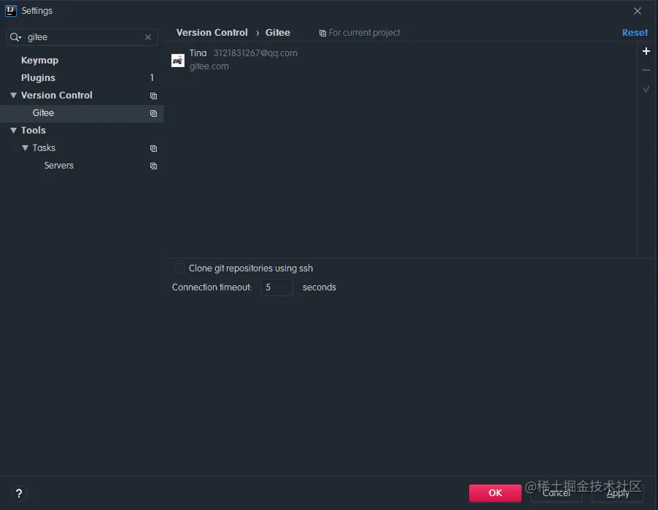The width and height of the screenshot is (658, 510).
Task: Click the project-level icon beside Servers
Action: point(154,166)
